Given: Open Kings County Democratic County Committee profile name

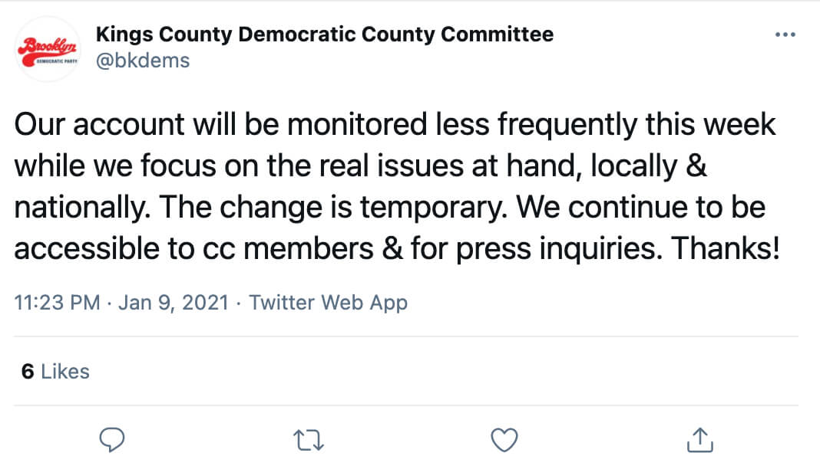Looking at the screenshot, I should point(323,34).
